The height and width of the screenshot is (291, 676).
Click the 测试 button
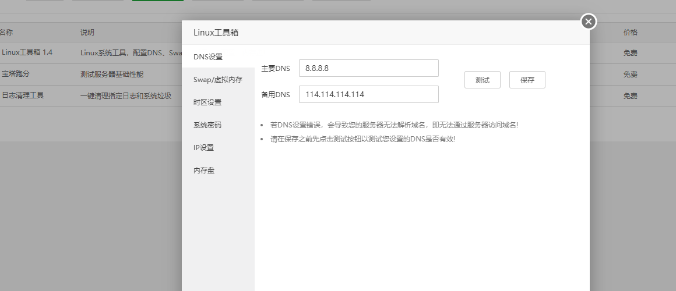coord(483,80)
